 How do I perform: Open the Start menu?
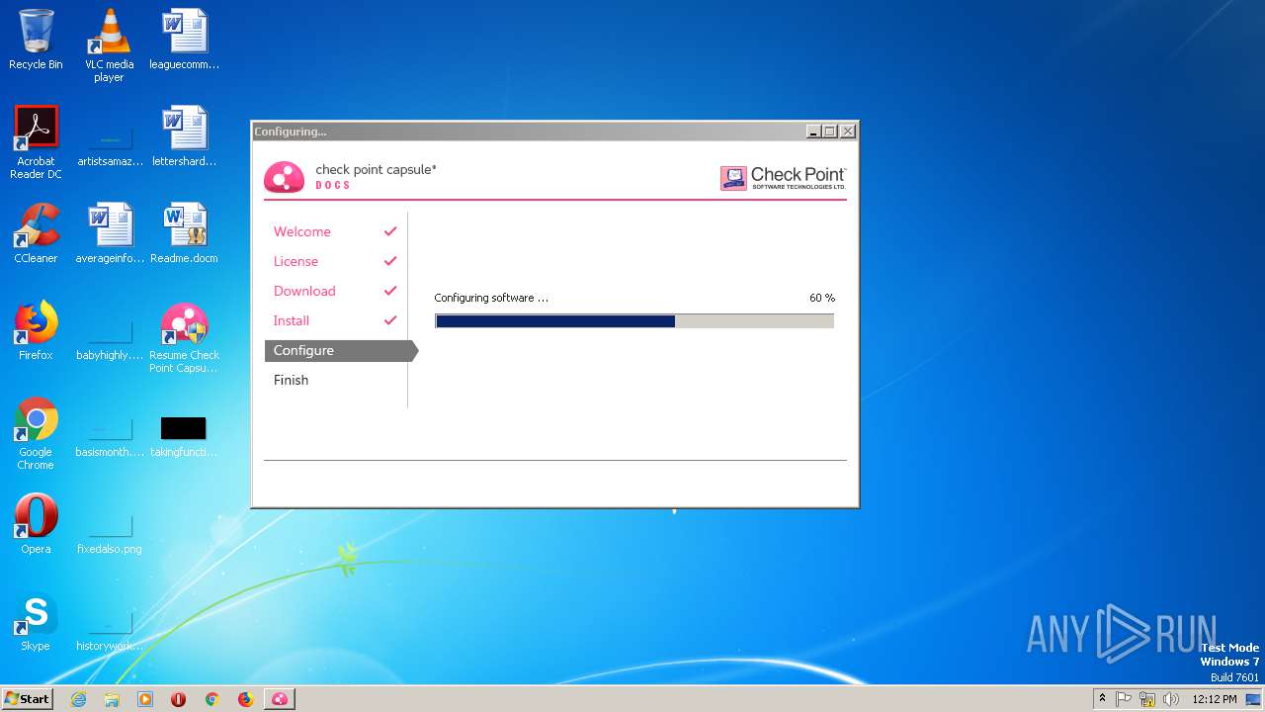pyautogui.click(x=28, y=699)
